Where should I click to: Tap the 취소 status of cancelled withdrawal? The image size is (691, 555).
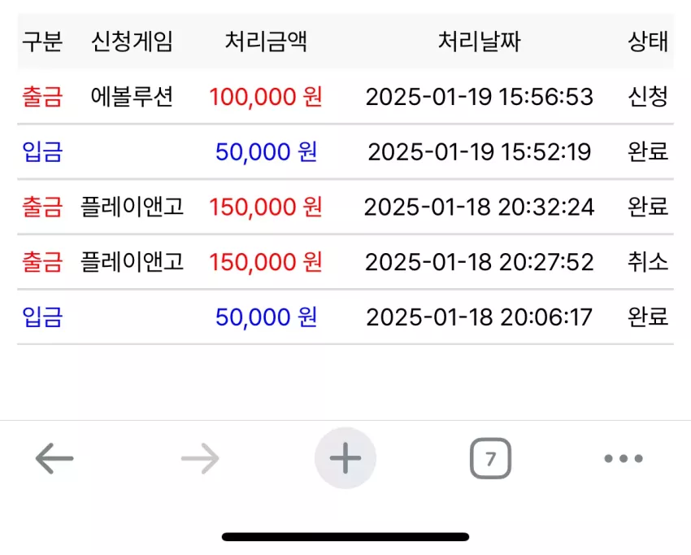[648, 261]
